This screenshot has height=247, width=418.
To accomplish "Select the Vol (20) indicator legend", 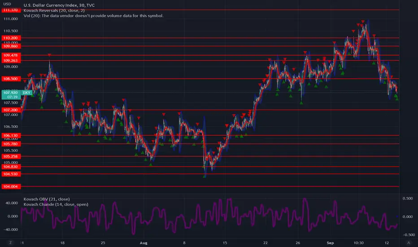I will coord(93,16).
